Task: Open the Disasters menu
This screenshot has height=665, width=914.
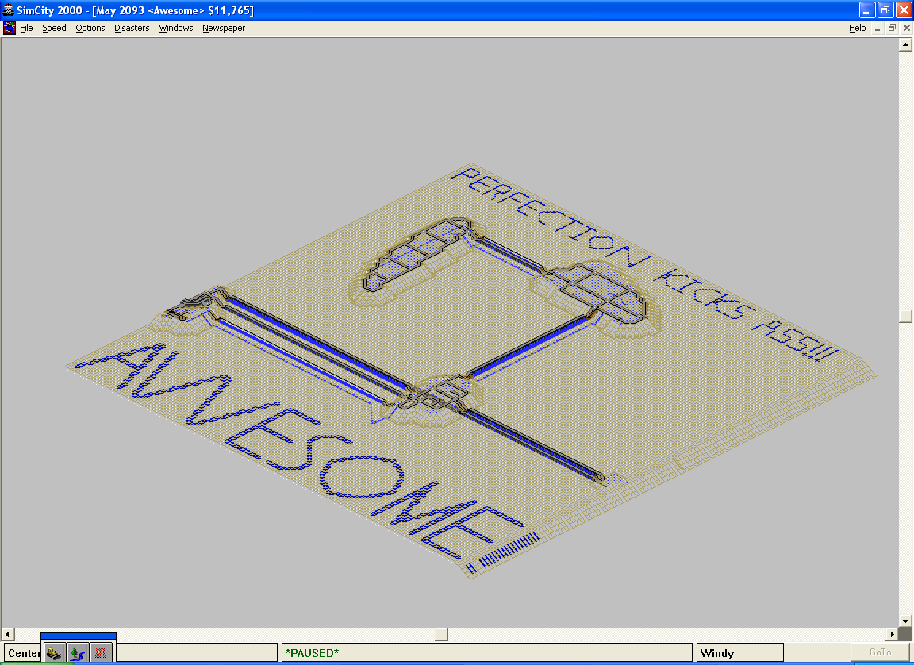Action: coord(132,28)
